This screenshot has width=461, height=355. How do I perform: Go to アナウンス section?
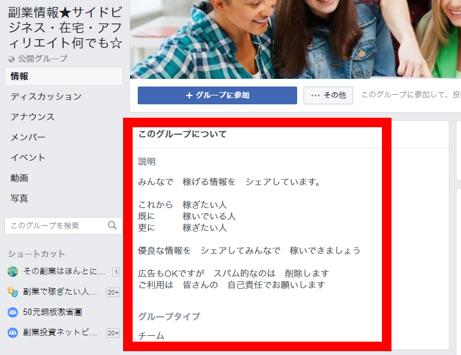pyautogui.click(x=33, y=117)
